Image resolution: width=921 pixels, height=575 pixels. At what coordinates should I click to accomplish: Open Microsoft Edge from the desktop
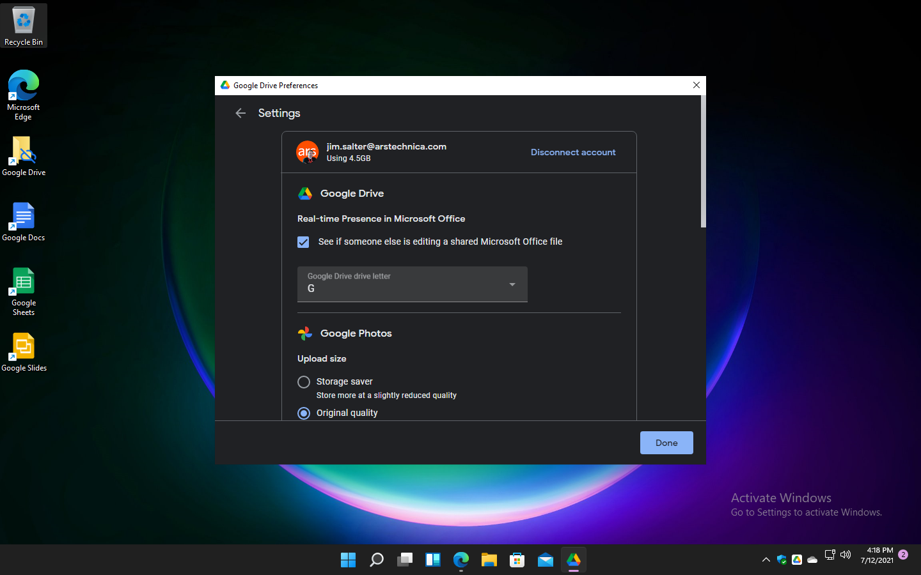click(24, 86)
